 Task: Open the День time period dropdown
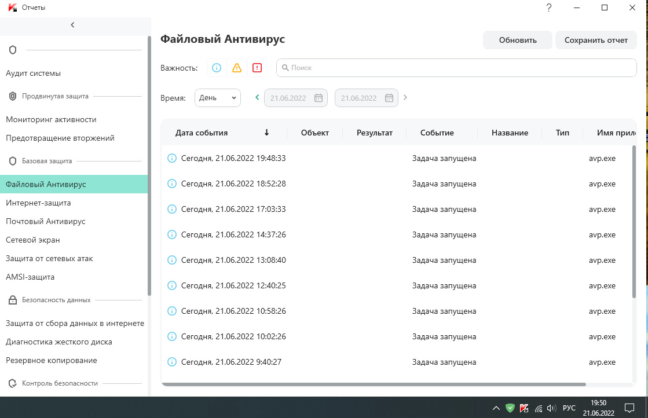click(217, 98)
